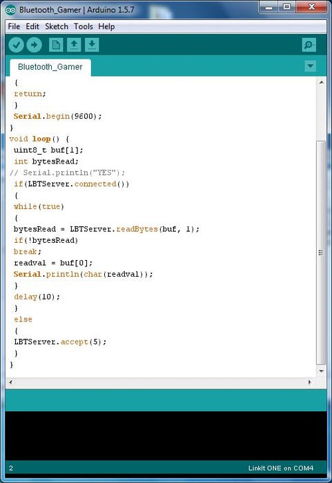Place cursor on the Serial.begin(9600) line
Image resolution: width=332 pixels, height=483 pixels.
tap(58, 116)
